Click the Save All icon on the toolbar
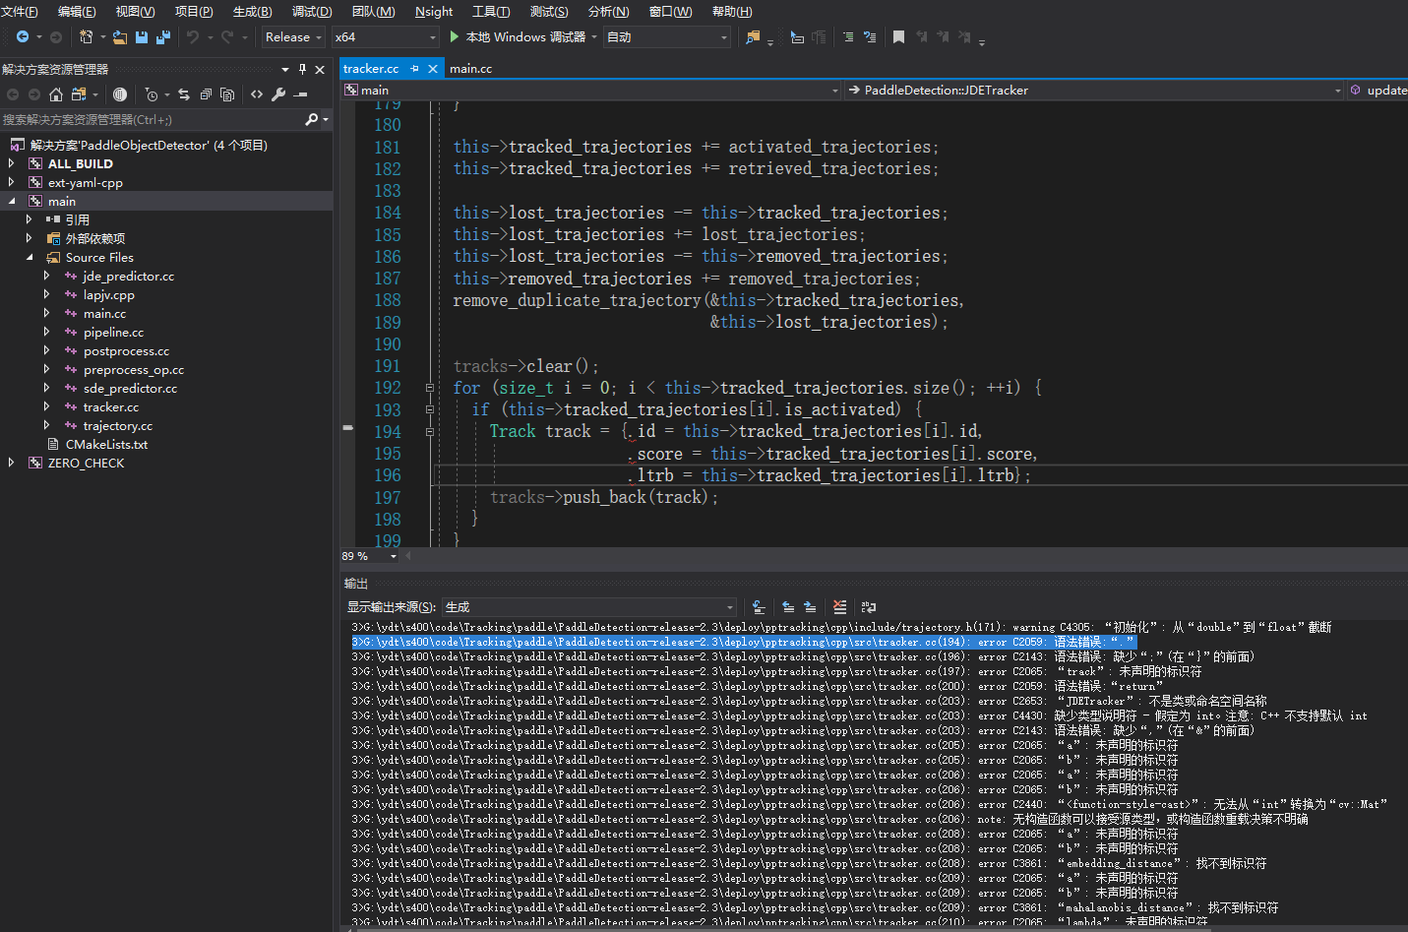This screenshot has width=1408, height=932. coord(161,37)
